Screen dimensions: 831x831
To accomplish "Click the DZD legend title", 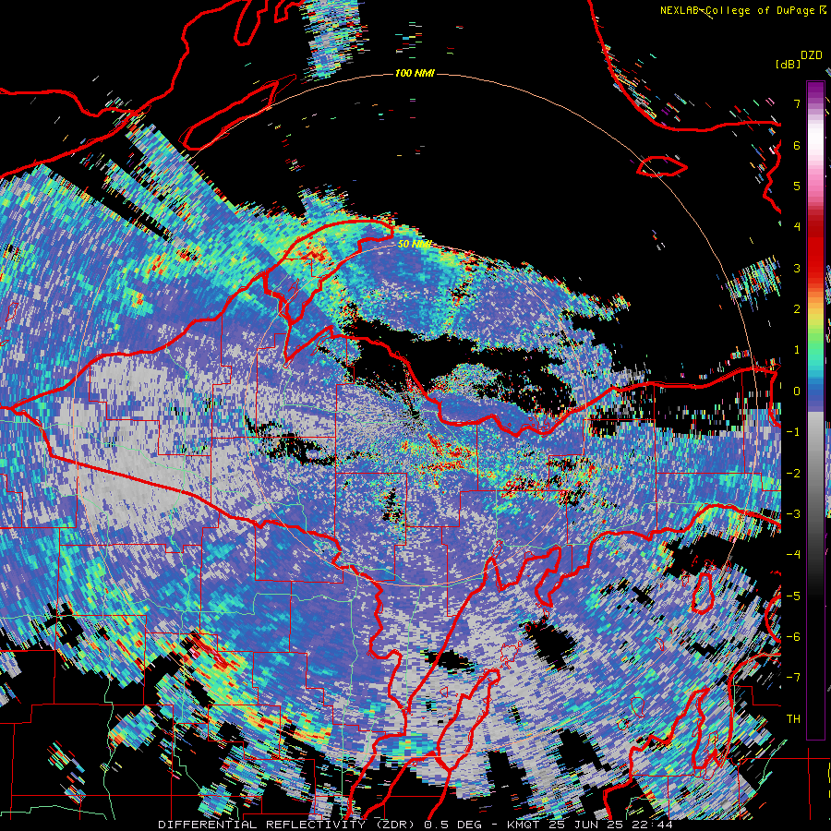I will pyautogui.click(x=812, y=55).
